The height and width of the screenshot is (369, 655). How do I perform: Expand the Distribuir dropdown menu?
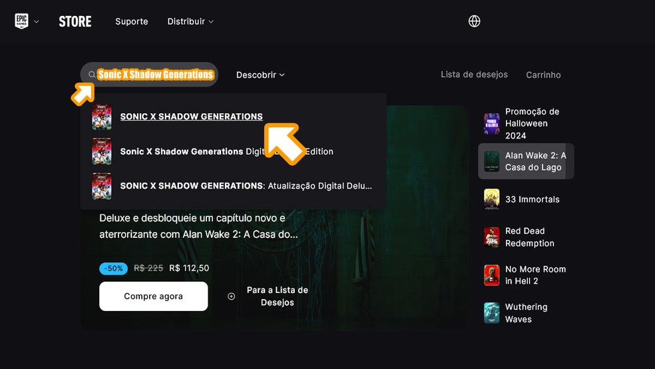[x=190, y=21]
